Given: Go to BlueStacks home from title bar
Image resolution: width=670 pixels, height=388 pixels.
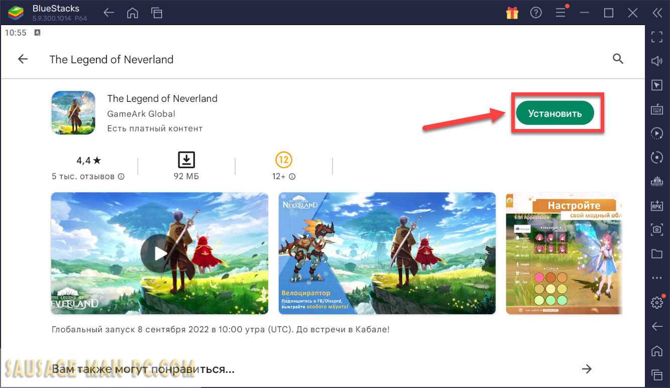Looking at the screenshot, I should coord(133,13).
